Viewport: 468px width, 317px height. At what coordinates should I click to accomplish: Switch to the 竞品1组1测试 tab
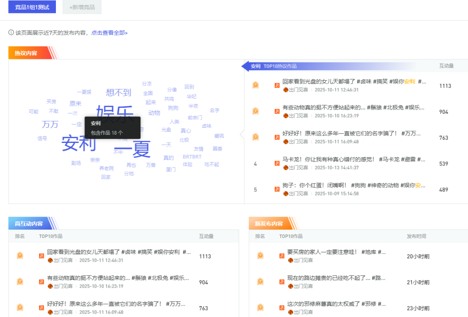pos(32,7)
